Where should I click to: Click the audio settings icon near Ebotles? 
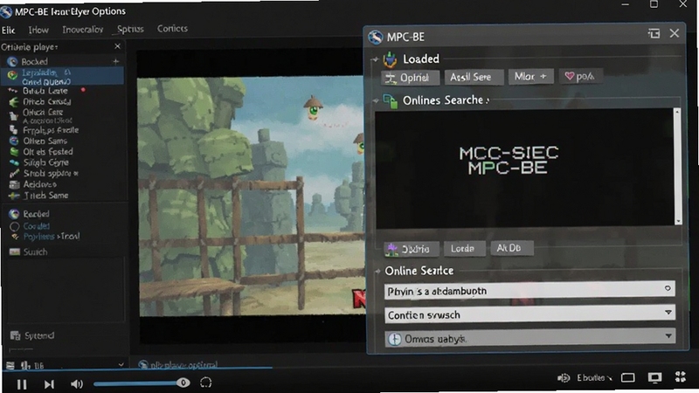pyautogui.click(x=564, y=378)
